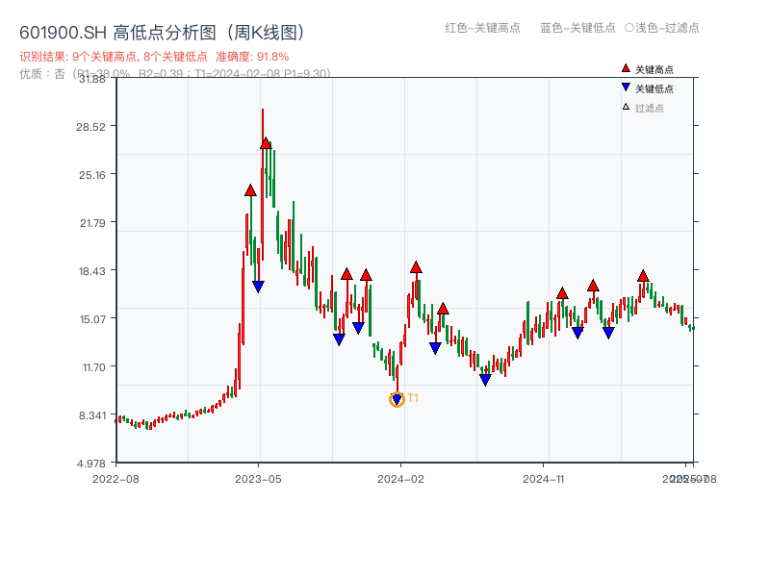Click the 2022-08 date on the x-axis
Viewport: 770px width, 577px height.
121,477
